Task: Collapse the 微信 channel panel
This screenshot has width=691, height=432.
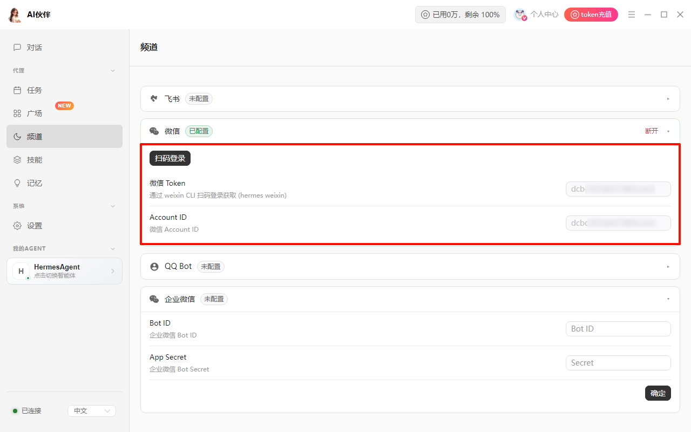Action: click(x=668, y=131)
